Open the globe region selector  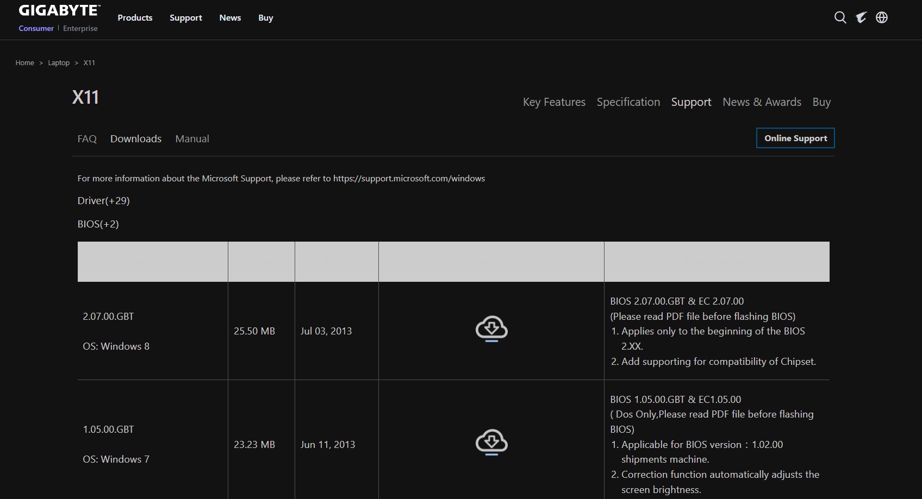point(882,17)
